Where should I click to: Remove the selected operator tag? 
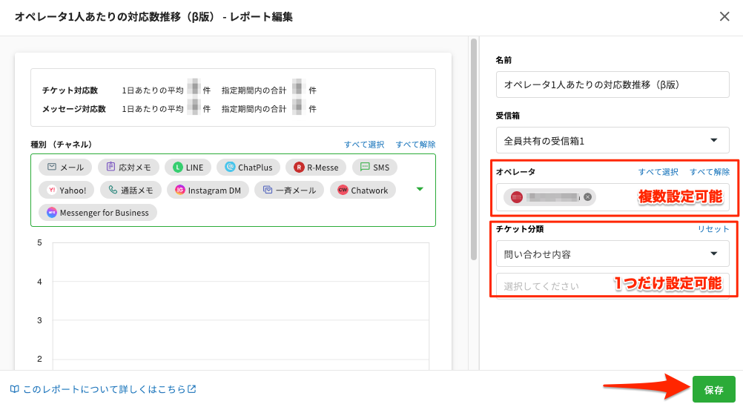click(587, 197)
